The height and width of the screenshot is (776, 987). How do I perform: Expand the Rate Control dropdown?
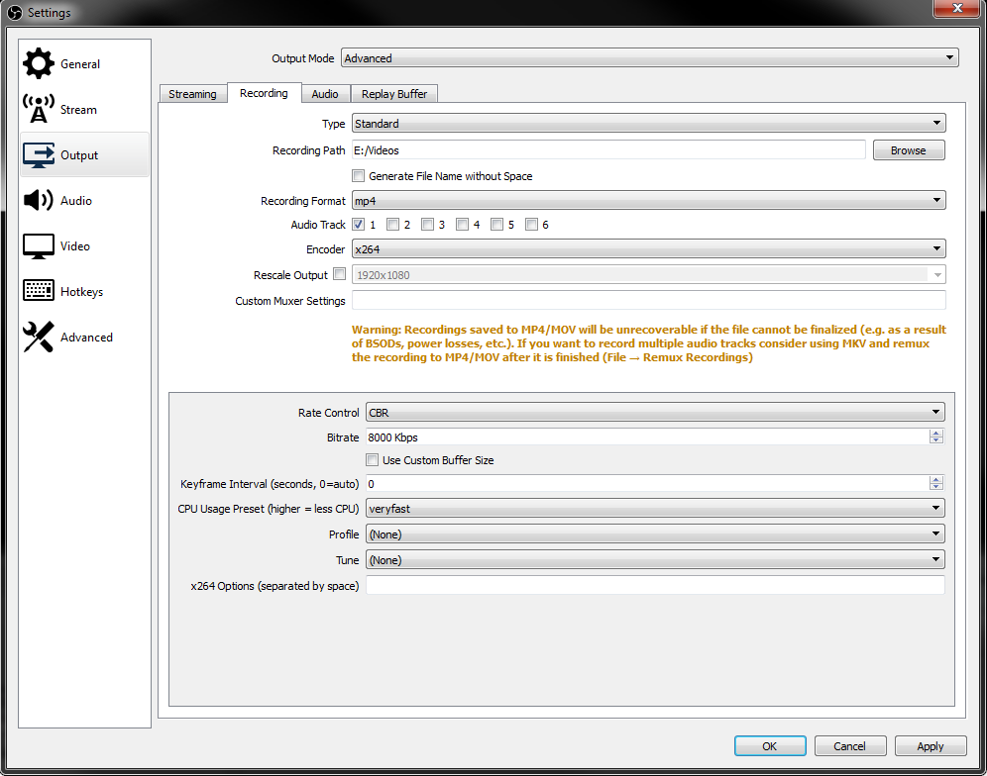tap(654, 413)
